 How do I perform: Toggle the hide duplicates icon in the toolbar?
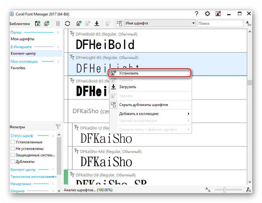pos(120,23)
